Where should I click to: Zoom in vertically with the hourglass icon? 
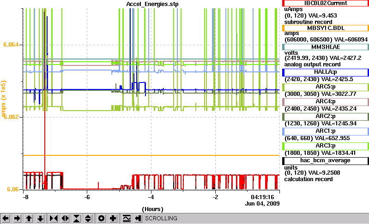pos(77,218)
